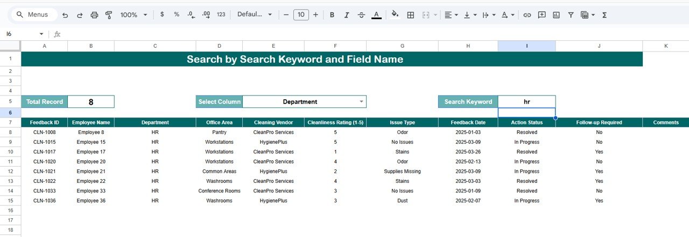Click the Undo arrow icon
Screen dimensions: 689x237
(65, 15)
